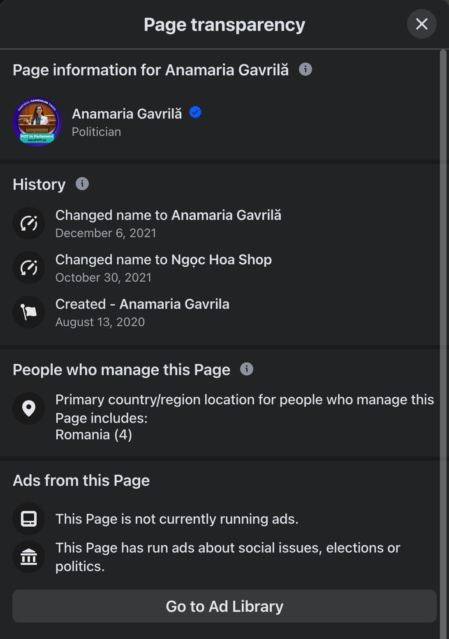This screenshot has height=639, width=449.
Task: Click info icon beside History heading
Action: click(82, 184)
